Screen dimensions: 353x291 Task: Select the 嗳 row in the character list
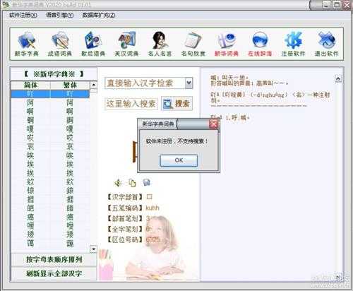[50, 225]
